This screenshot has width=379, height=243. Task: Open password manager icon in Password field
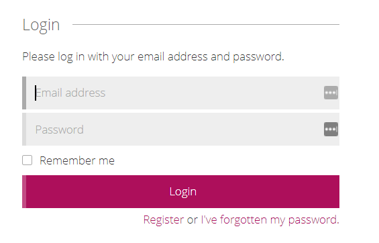coord(331,130)
